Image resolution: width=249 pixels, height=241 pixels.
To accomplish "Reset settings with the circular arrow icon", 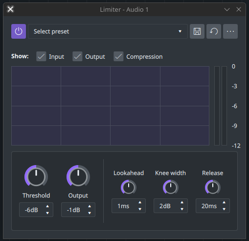I will [x=214, y=31].
